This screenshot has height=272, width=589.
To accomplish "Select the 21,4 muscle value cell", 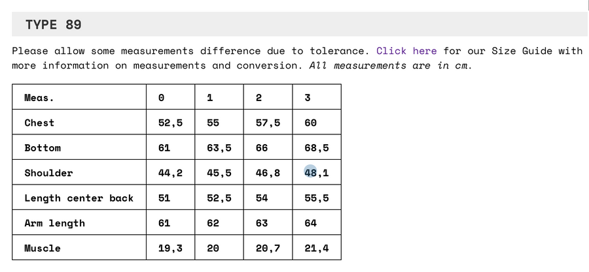I will (317, 247).
